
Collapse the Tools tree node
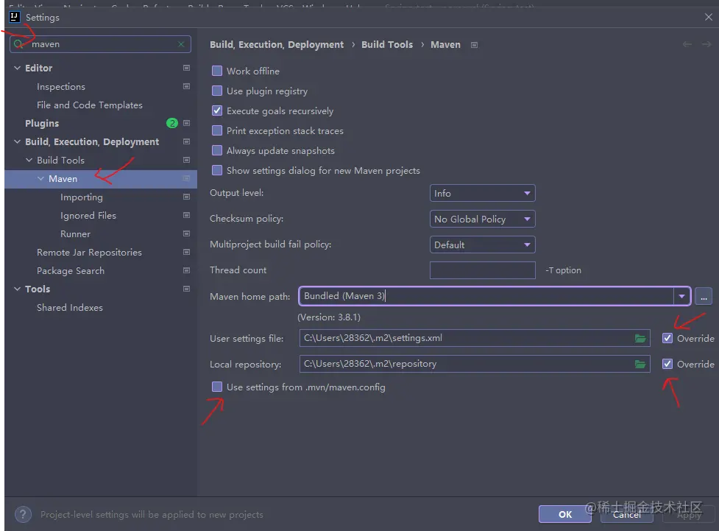(x=18, y=289)
